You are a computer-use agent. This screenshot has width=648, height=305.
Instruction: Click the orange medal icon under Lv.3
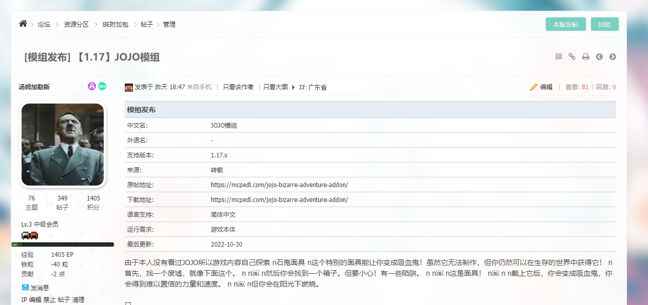34,235
